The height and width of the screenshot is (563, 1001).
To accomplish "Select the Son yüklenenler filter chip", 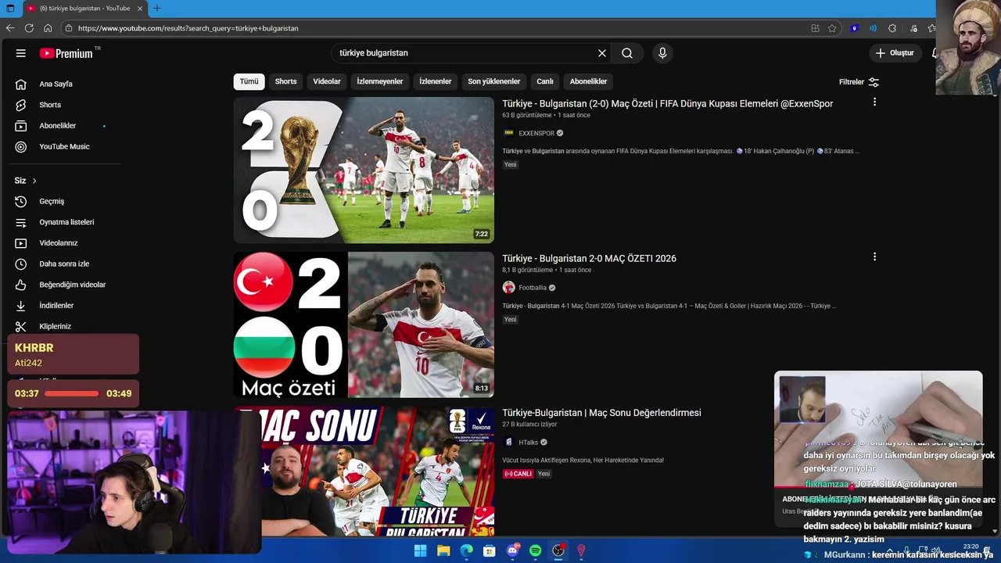I will point(494,81).
